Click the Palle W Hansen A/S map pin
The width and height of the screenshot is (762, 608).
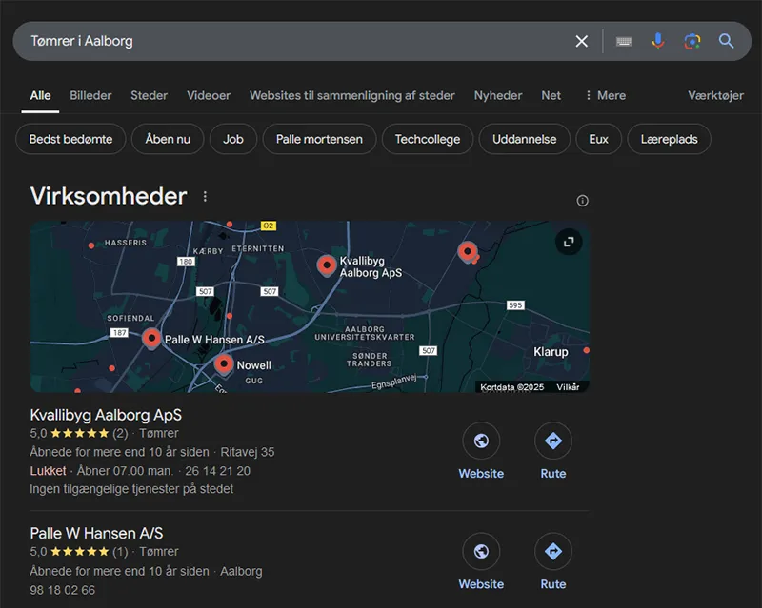coord(151,339)
